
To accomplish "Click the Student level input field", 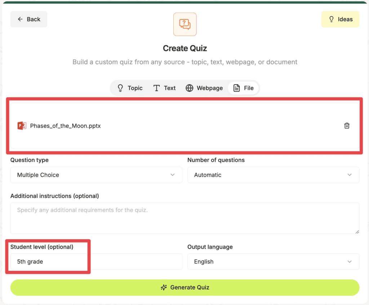I will pyautogui.click(x=96, y=261).
